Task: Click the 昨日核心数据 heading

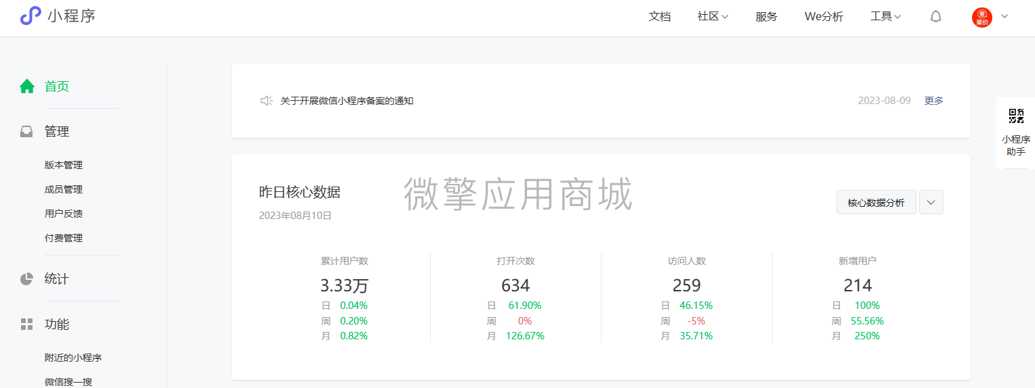Action: 299,192
